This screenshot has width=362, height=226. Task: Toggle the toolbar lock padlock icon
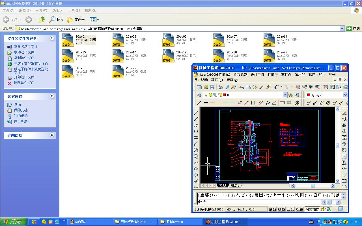pos(323,209)
